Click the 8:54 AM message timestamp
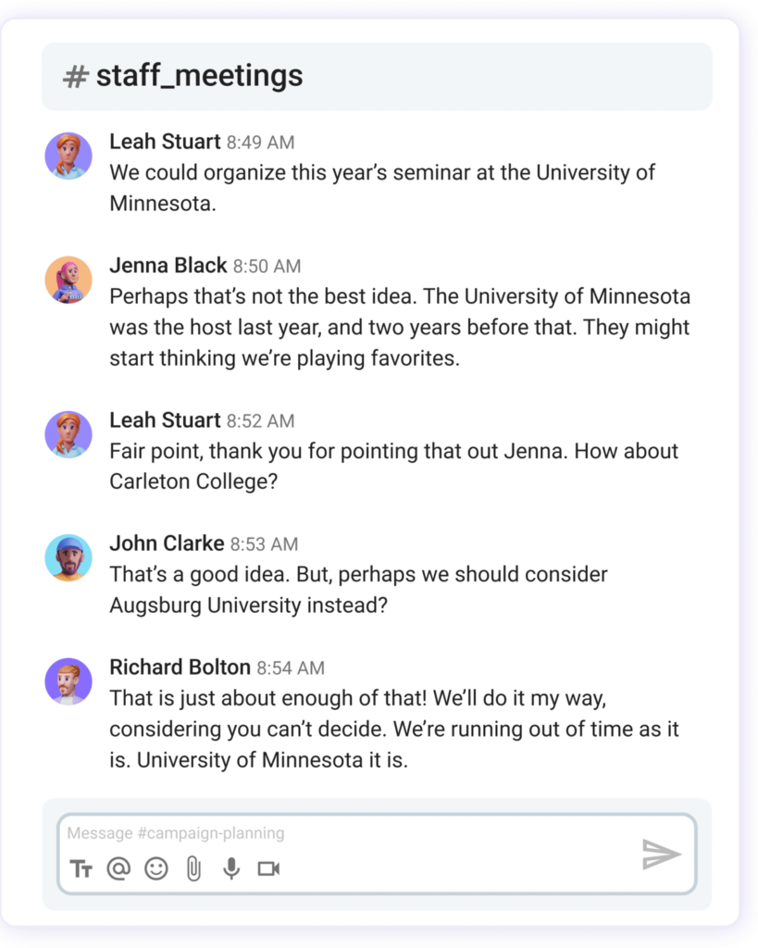Screen dimensions: 758x948 click(291, 668)
